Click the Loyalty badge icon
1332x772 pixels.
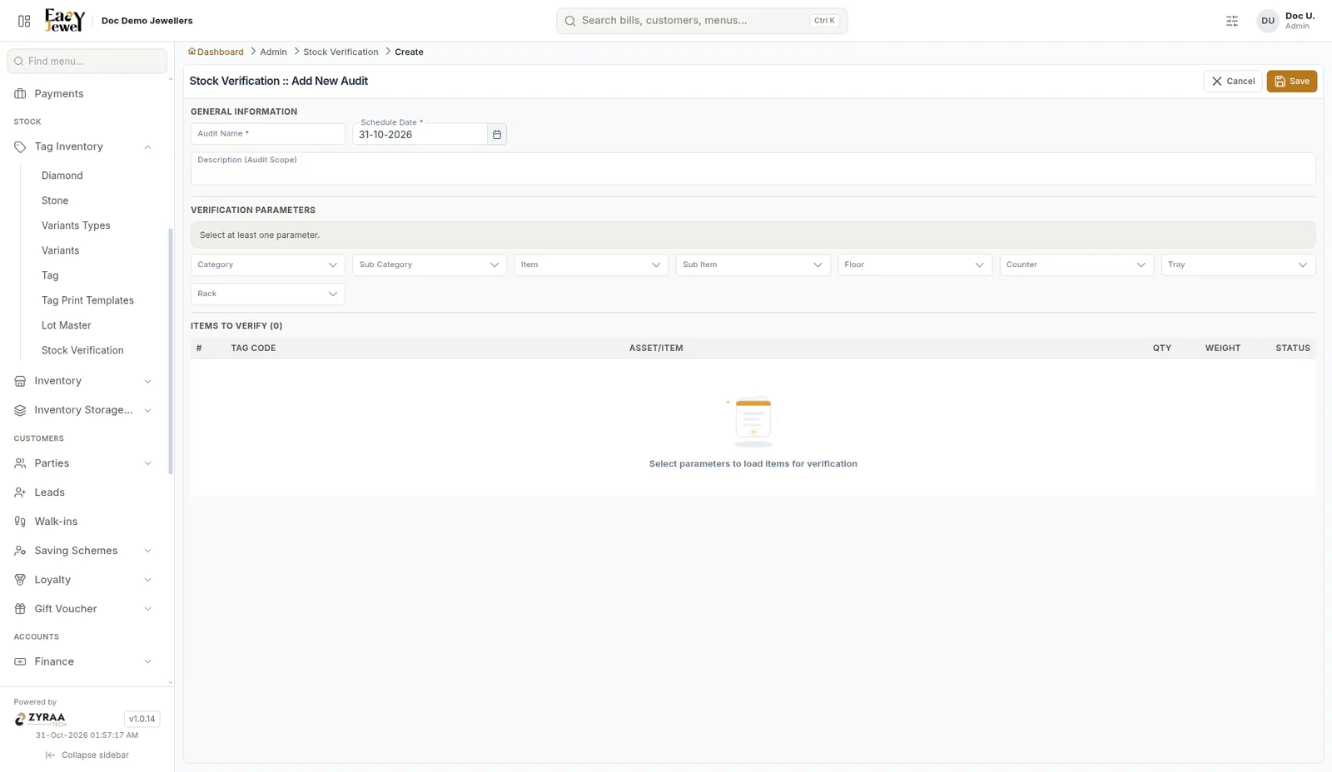point(20,580)
